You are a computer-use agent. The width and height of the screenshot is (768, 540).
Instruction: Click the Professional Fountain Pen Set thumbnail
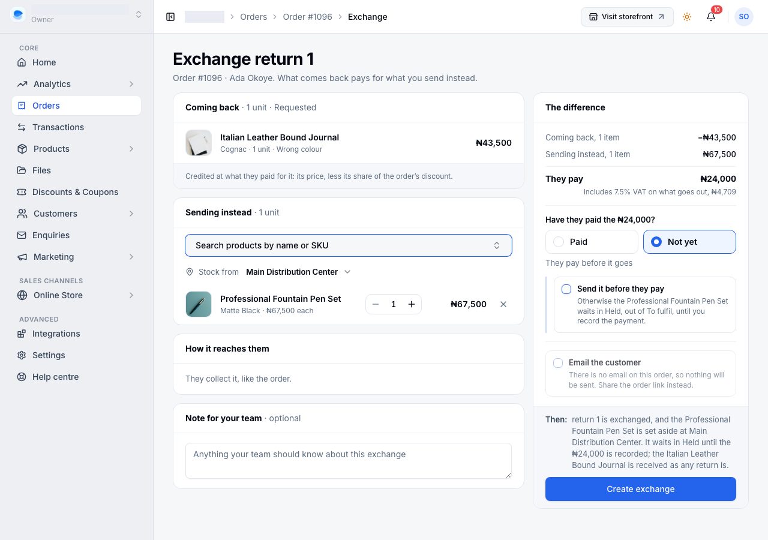coord(199,304)
